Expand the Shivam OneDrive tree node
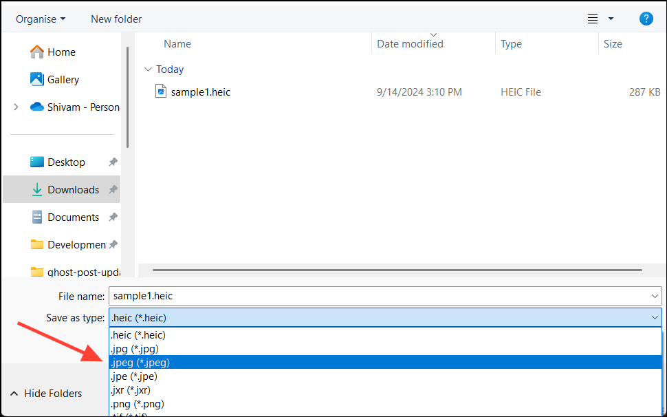667x417 pixels. [17, 107]
